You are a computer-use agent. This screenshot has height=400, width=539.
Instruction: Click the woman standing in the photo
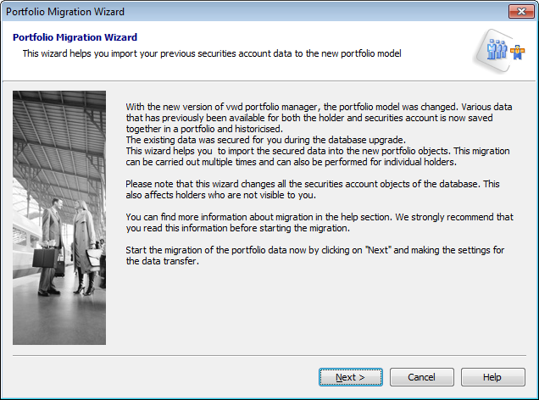tap(85, 246)
